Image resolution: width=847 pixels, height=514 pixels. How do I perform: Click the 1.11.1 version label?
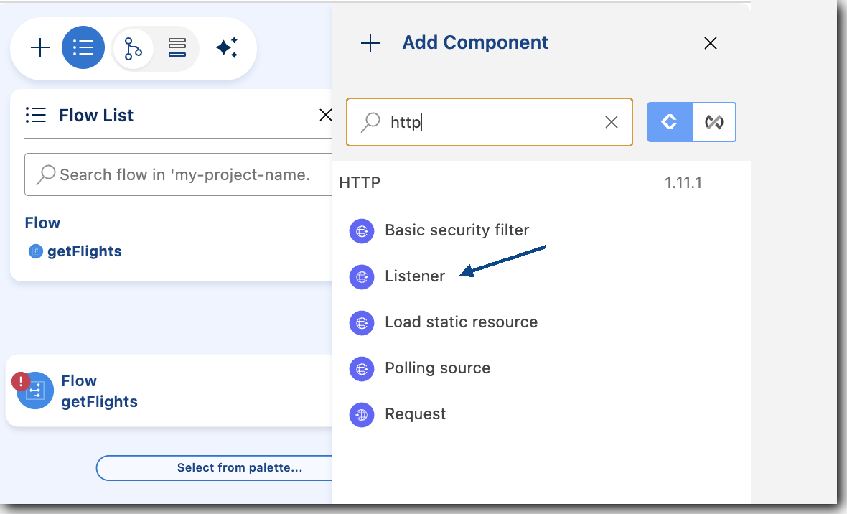pos(683,182)
